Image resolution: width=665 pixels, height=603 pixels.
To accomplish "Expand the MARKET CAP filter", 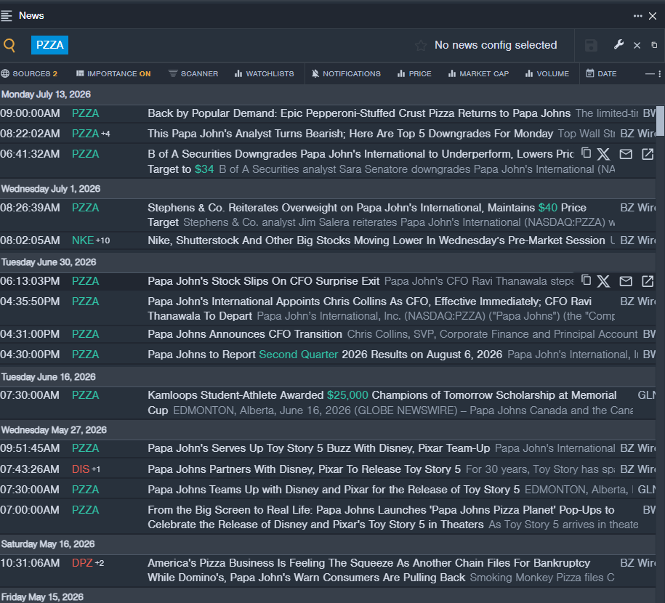I will click(478, 74).
